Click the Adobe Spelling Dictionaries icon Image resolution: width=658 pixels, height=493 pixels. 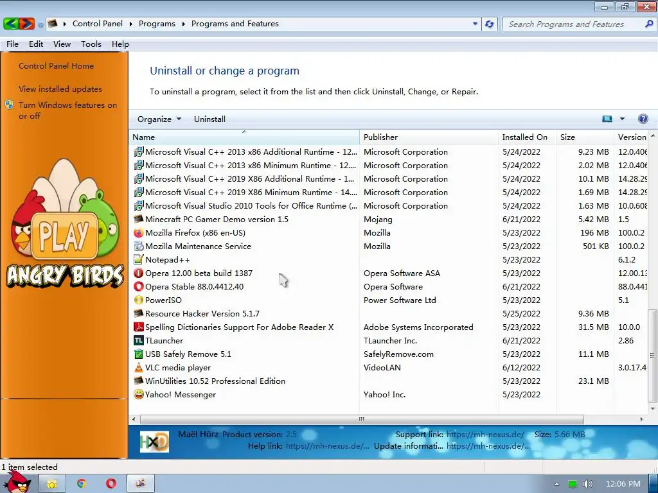coord(139,327)
